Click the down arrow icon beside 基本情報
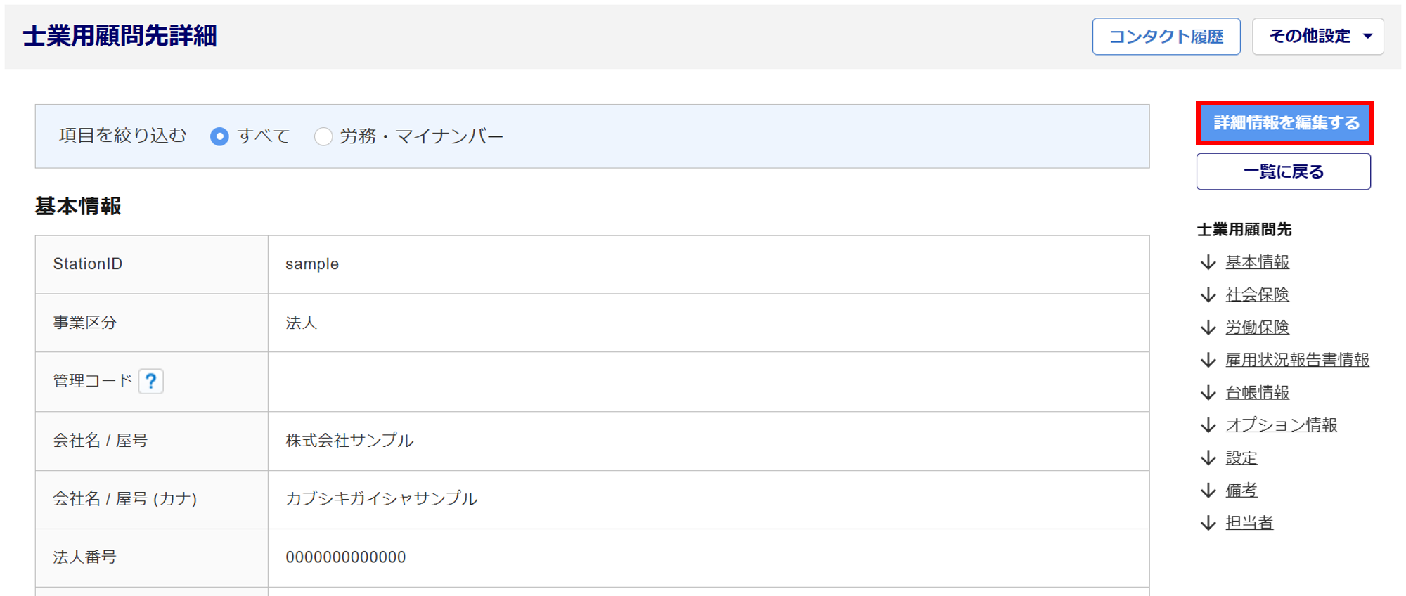The height and width of the screenshot is (596, 1406). coord(1208,262)
